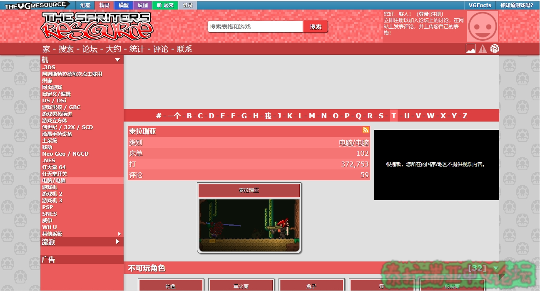The width and height of the screenshot is (540, 291).
Task: Open the VGFacts tab
Action: pos(480,5)
